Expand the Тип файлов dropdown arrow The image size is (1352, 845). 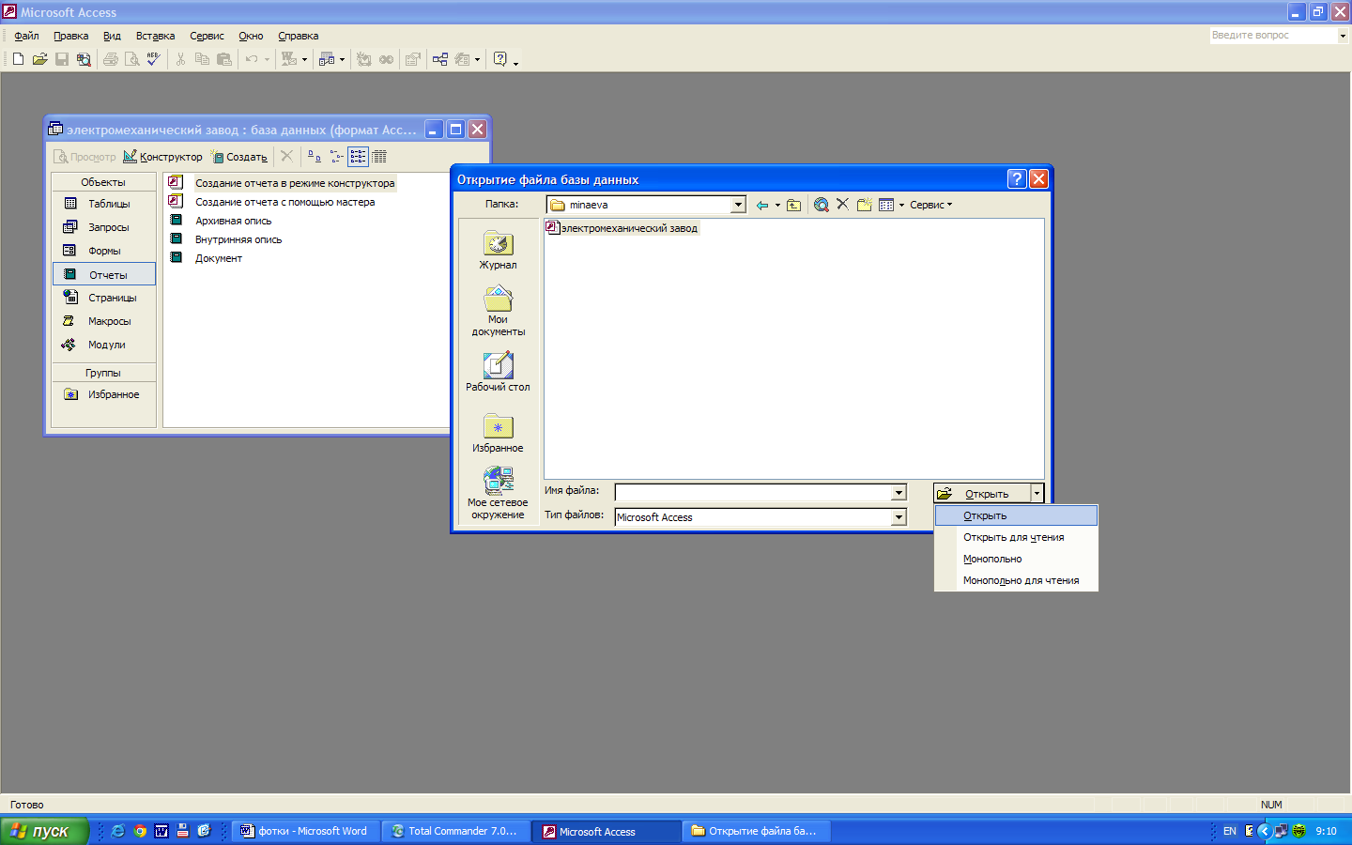[x=899, y=517]
